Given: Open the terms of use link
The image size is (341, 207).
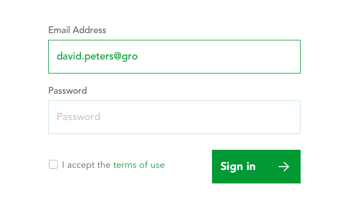Looking at the screenshot, I should pyautogui.click(x=139, y=165).
